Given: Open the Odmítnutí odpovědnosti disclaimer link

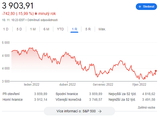Looking at the screenshot, I should (42, 20).
